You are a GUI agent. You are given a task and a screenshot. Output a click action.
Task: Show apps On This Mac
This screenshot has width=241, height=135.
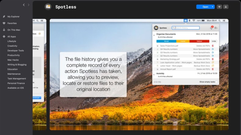(x=14, y=30)
